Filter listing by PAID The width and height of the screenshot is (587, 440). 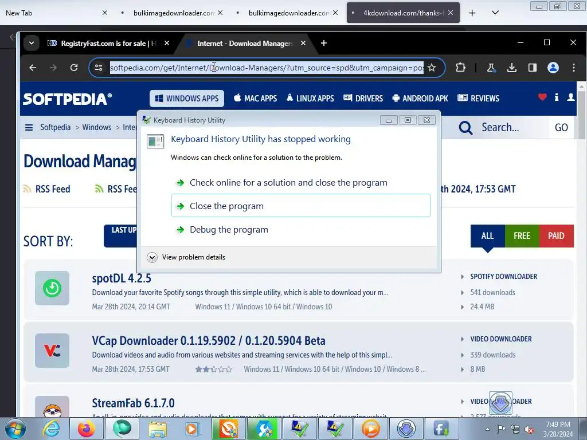556,235
